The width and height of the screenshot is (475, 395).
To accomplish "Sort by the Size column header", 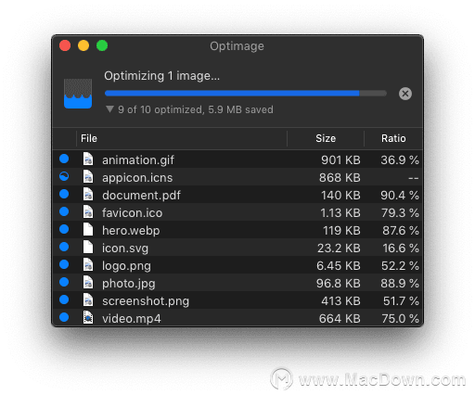I will point(326,138).
